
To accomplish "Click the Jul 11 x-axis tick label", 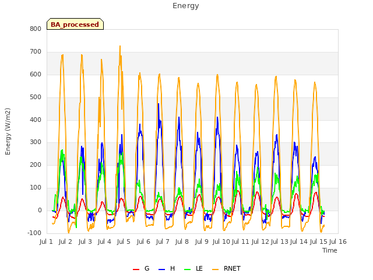I will pyautogui.click(x=241, y=242).
